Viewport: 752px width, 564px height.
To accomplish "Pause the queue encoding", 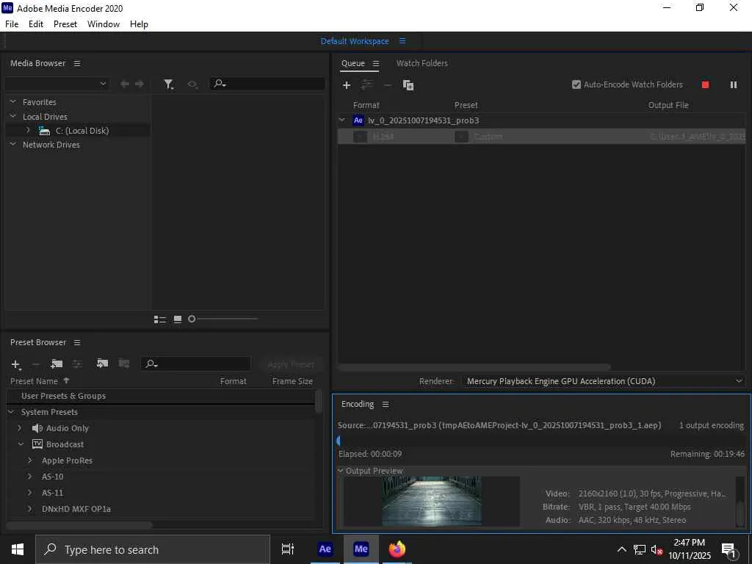I will (734, 85).
